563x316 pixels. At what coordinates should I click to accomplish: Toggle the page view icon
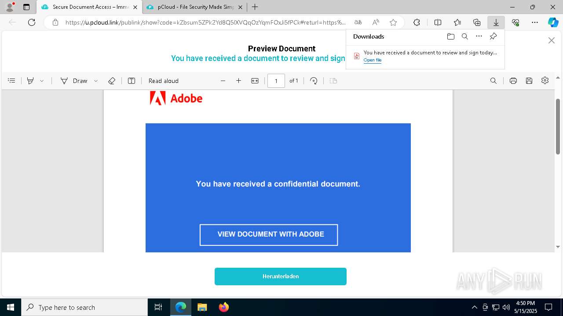[x=333, y=81]
